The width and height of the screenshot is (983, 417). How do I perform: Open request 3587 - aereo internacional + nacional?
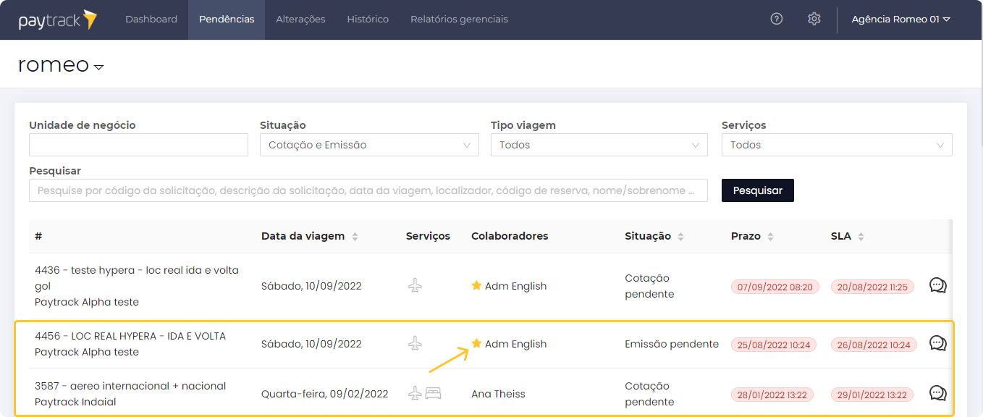click(x=130, y=386)
